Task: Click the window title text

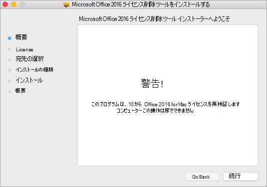Action: coord(141,4)
